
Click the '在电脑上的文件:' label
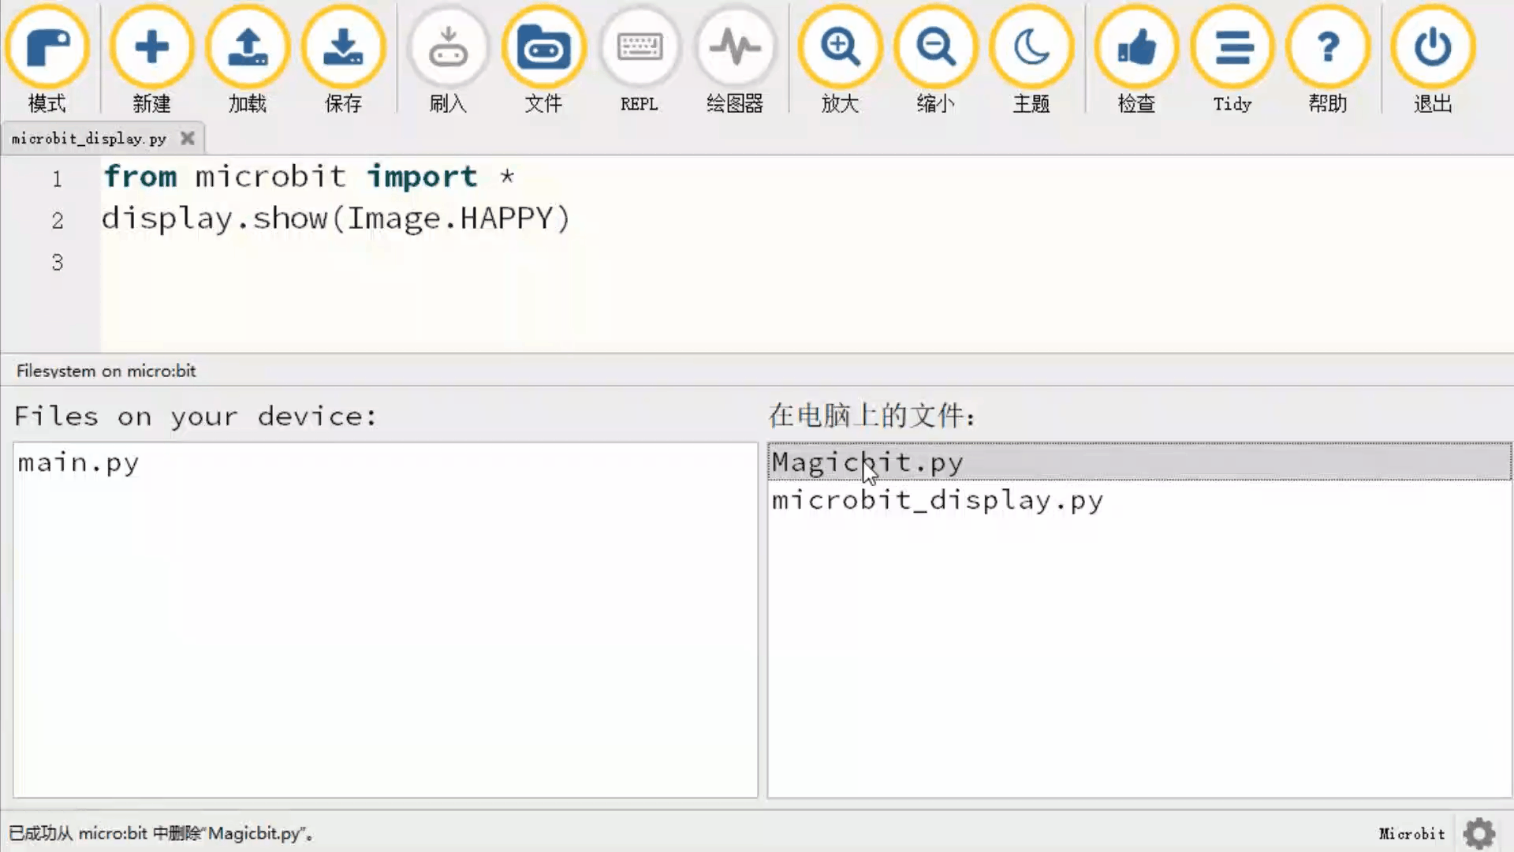[872, 415]
